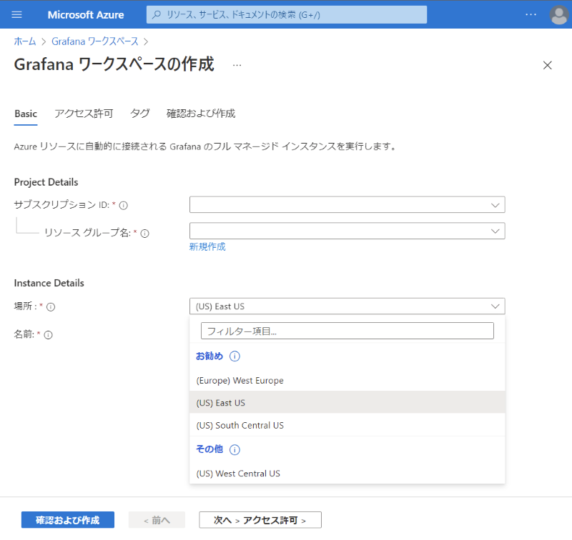This screenshot has width=572, height=540.
Task: Choose (Europe) West Europe location
Action: click(x=347, y=381)
